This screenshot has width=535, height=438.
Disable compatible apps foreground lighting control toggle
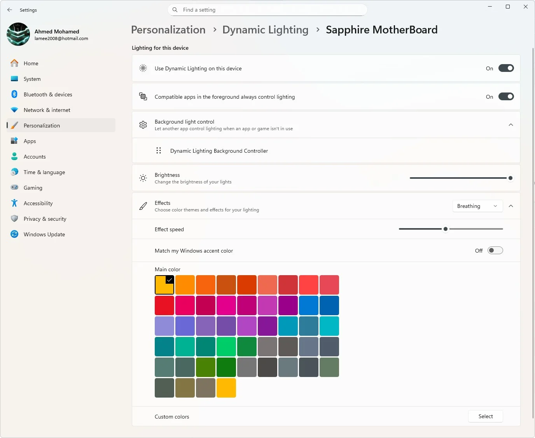click(x=506, y=97)
